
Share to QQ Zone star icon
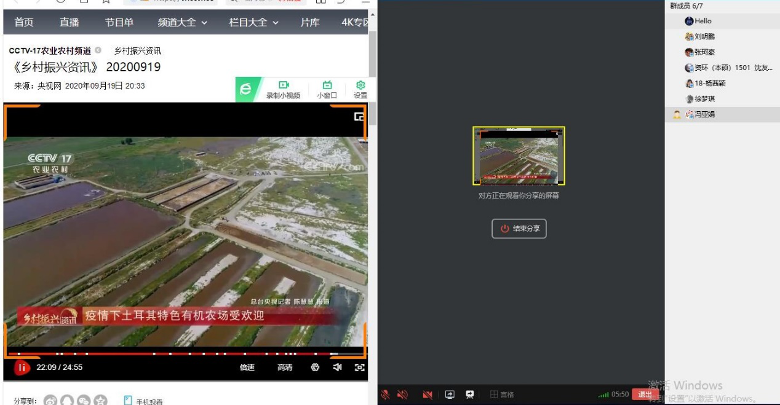[x=99, y=401]
